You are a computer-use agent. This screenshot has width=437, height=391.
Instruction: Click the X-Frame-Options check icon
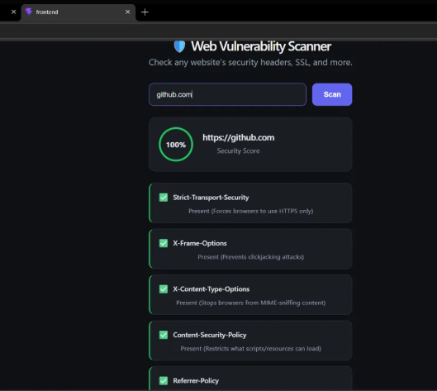tap(164, 243)
